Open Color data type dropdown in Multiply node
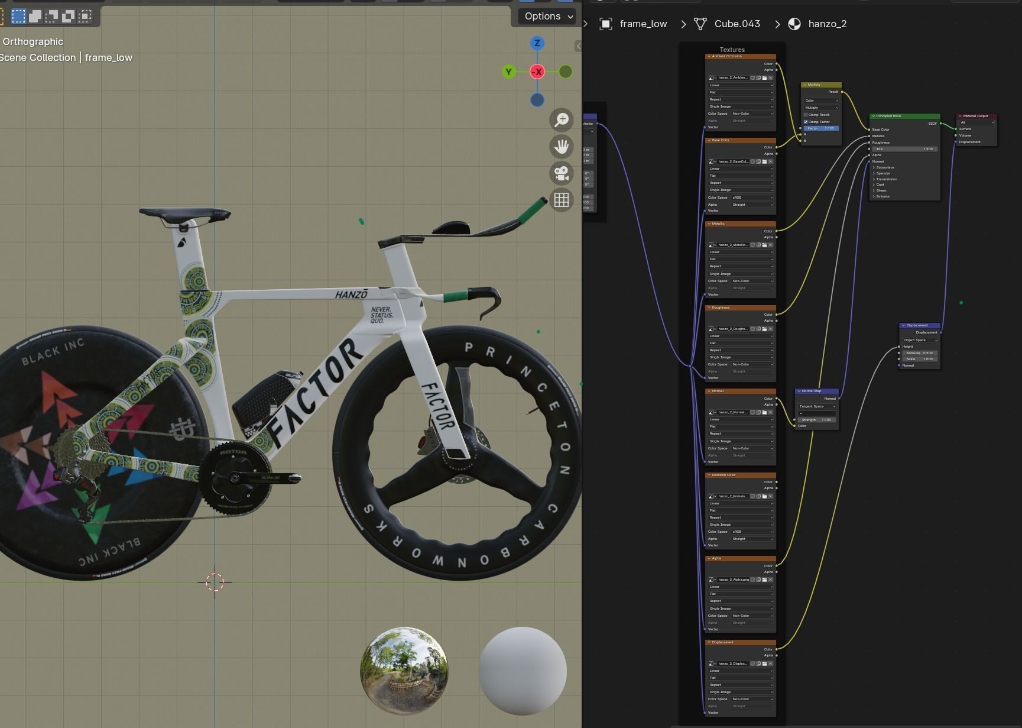Screen dimensions: 1022x728 (821, 101)
